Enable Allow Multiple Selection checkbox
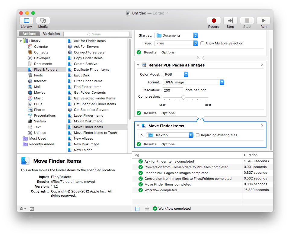290x236 pixels. pos(202,43)
